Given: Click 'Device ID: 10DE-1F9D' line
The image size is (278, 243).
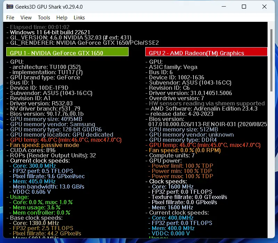Looking at the screenshot, I should click(38, 88).
